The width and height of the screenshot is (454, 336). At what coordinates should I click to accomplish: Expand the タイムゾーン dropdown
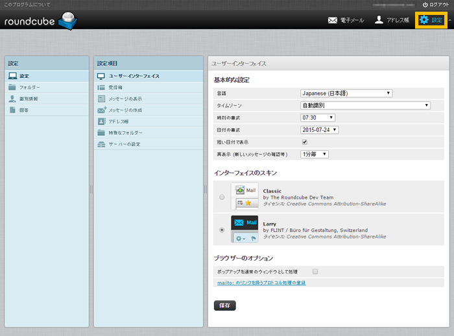point(365,105)
